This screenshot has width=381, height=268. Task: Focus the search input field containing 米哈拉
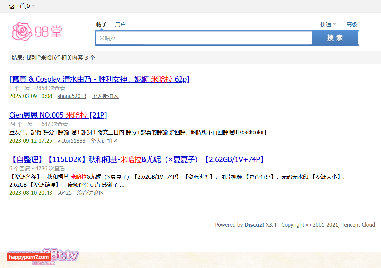(x=203, y=38)
